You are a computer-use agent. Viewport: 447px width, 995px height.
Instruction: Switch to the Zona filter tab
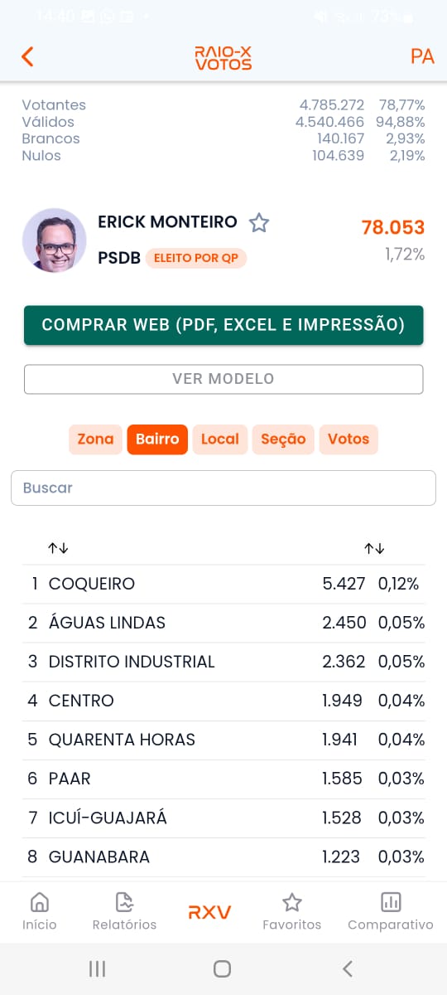[x=95, y=439]
